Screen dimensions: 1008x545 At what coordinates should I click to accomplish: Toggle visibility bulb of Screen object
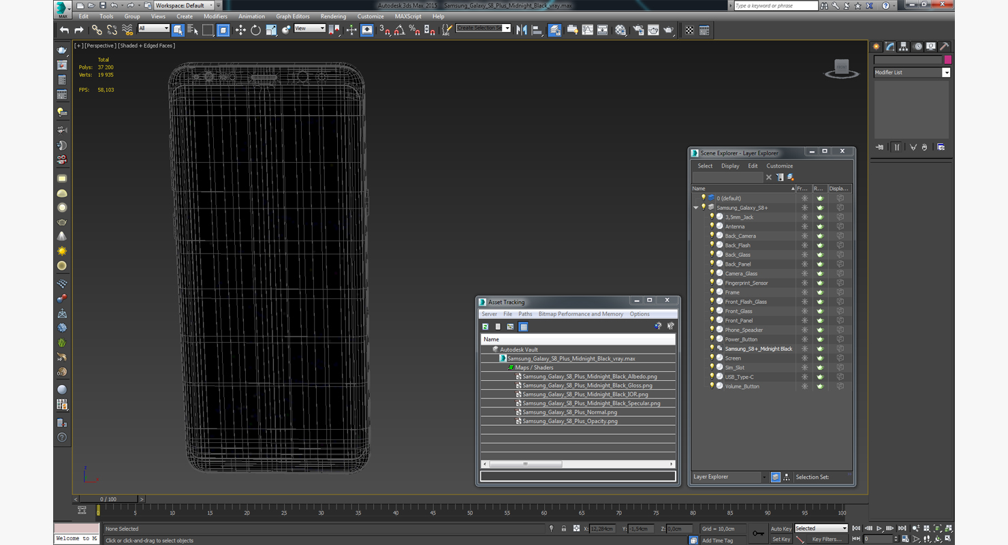coord(712,358)
